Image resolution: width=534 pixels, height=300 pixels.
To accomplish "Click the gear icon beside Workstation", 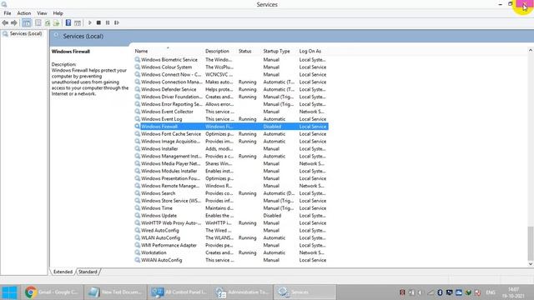I will pos(137,252).
